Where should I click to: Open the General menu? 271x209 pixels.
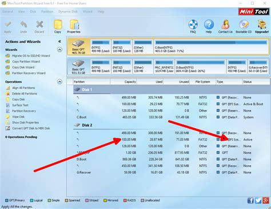pos(7,11)
